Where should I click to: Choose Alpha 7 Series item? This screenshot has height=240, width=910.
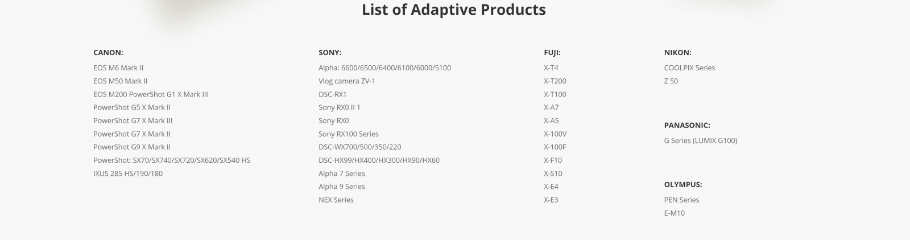342,174
